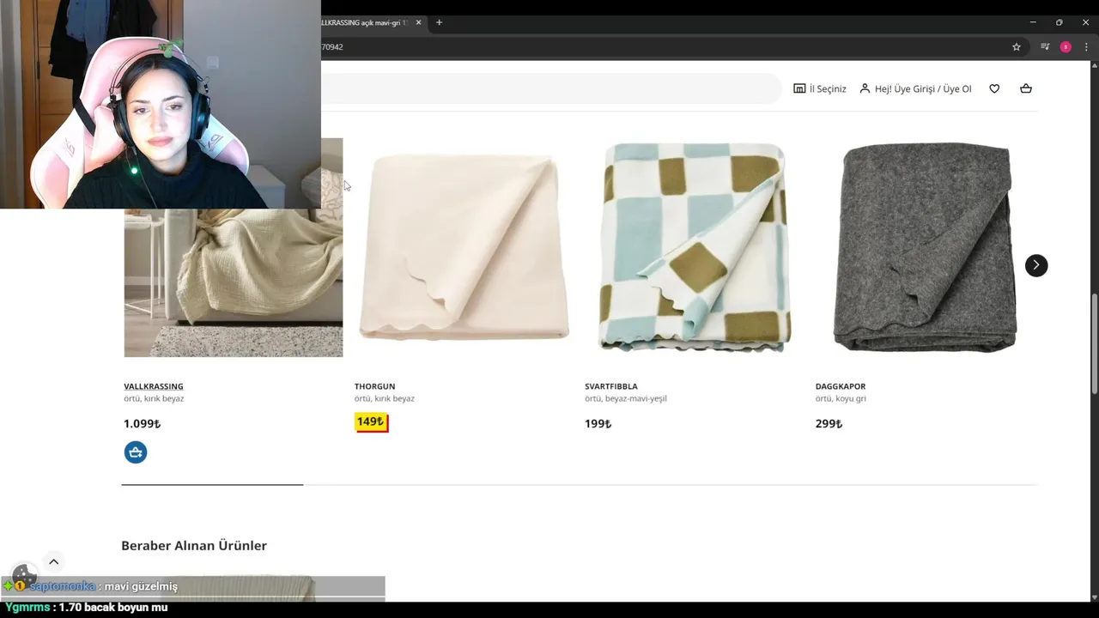Screen dimensions: 1099x618
Task: Click the THORGUN 149₺ yellow price tag
Action: click(x=371, y=422)
